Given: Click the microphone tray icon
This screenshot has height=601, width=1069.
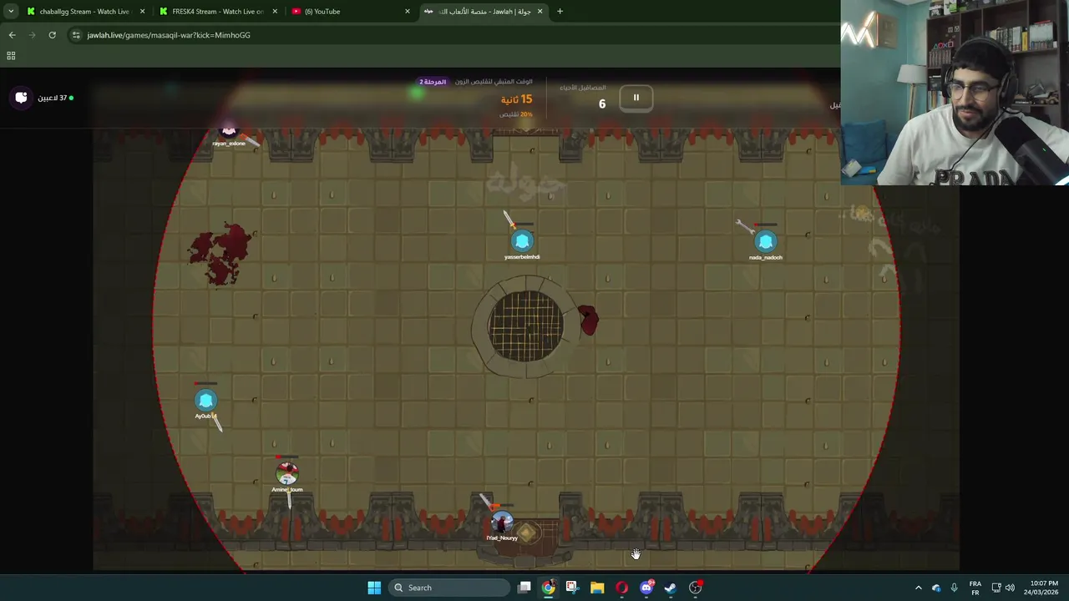Looking at the screenshot, I should 954,588.
